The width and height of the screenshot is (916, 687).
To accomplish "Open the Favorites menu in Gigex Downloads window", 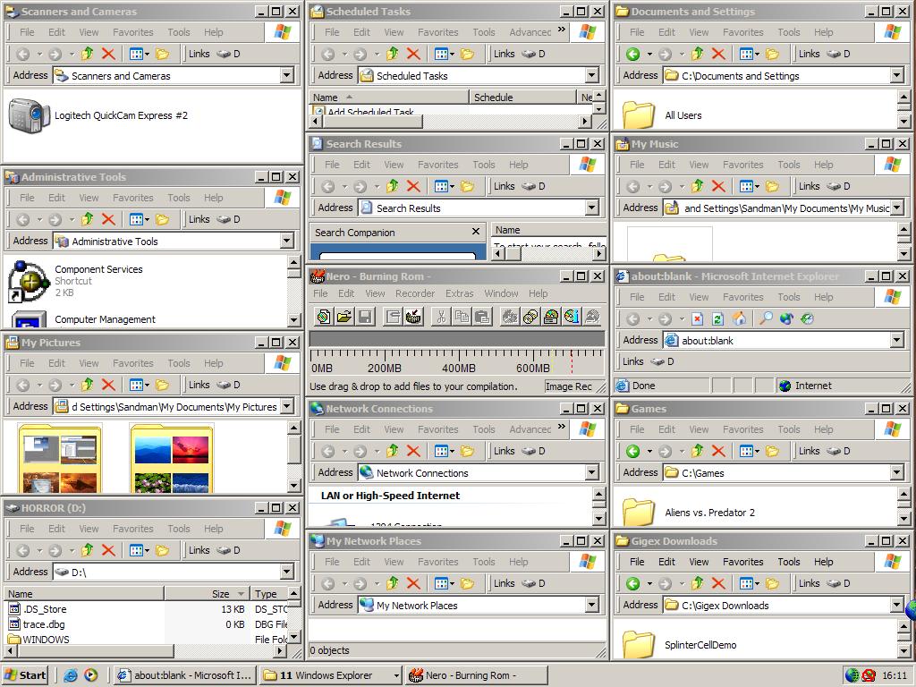I will (x=742, y=562).
